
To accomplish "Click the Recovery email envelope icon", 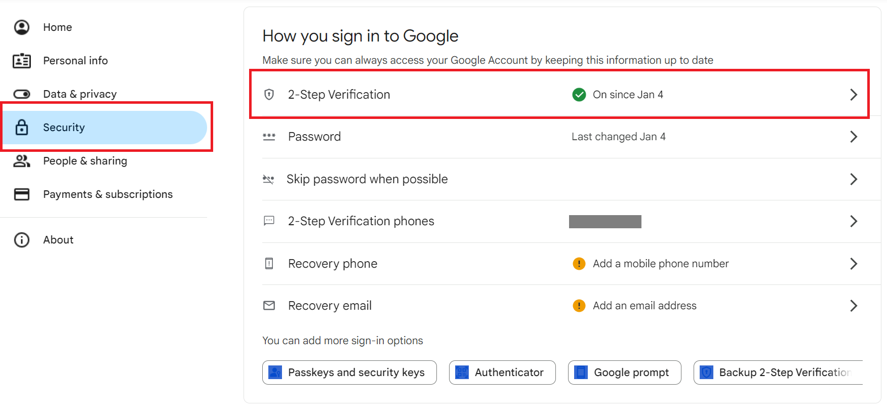I will [269, 306].
